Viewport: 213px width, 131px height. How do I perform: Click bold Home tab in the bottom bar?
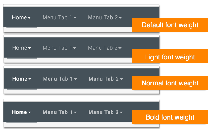(20, 112)
